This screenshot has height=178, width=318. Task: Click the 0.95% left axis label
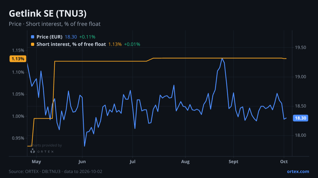[18, 138]
